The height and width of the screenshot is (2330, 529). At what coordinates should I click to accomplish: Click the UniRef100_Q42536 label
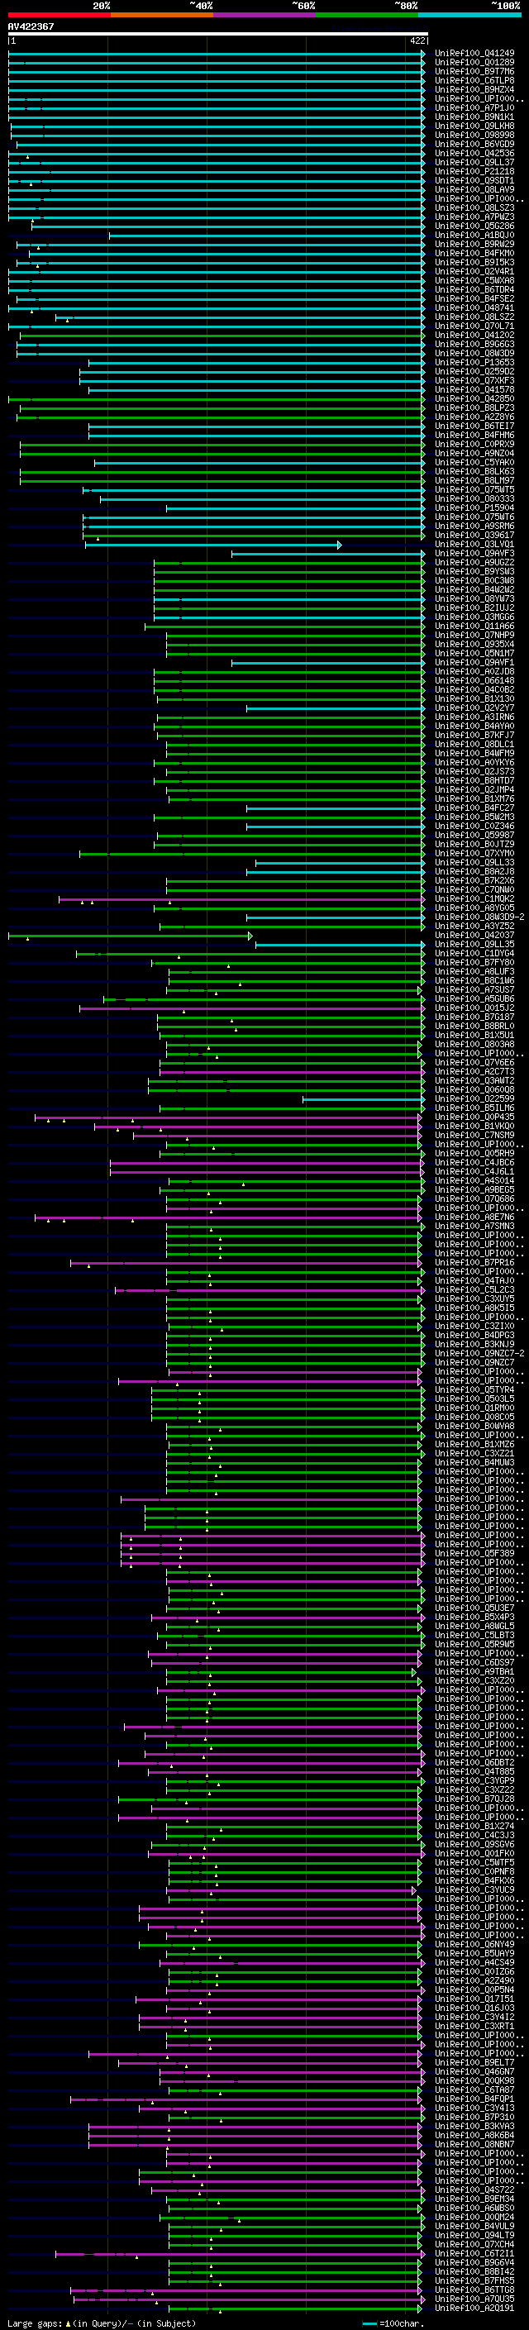[474, 153]
